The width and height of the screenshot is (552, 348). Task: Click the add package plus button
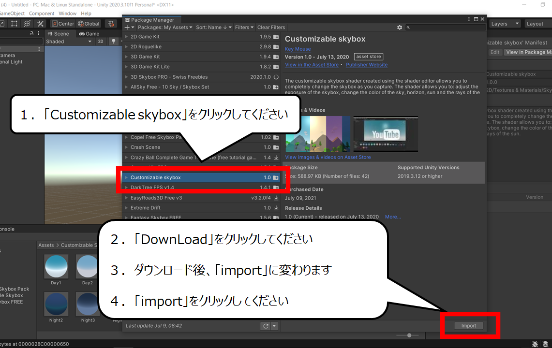click(129, 28)
